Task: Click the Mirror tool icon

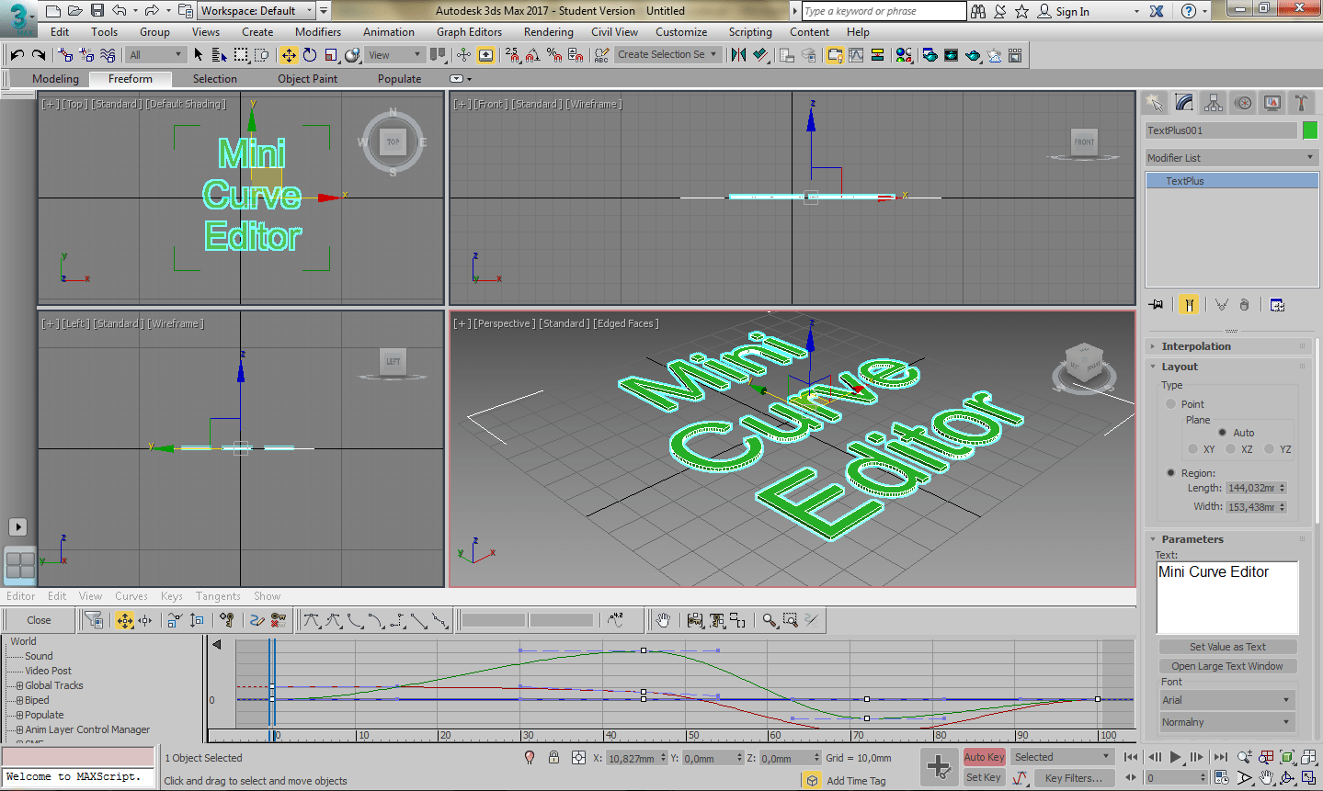Action: 738,55
